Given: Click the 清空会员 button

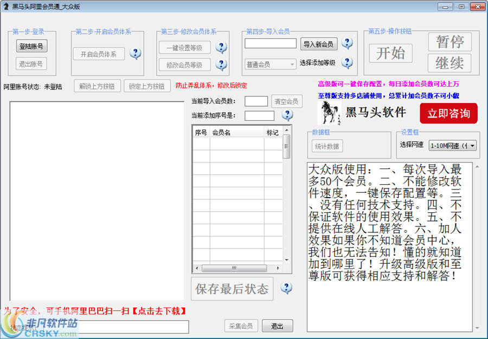Looking at the screenshot, I should click(287, 101).
